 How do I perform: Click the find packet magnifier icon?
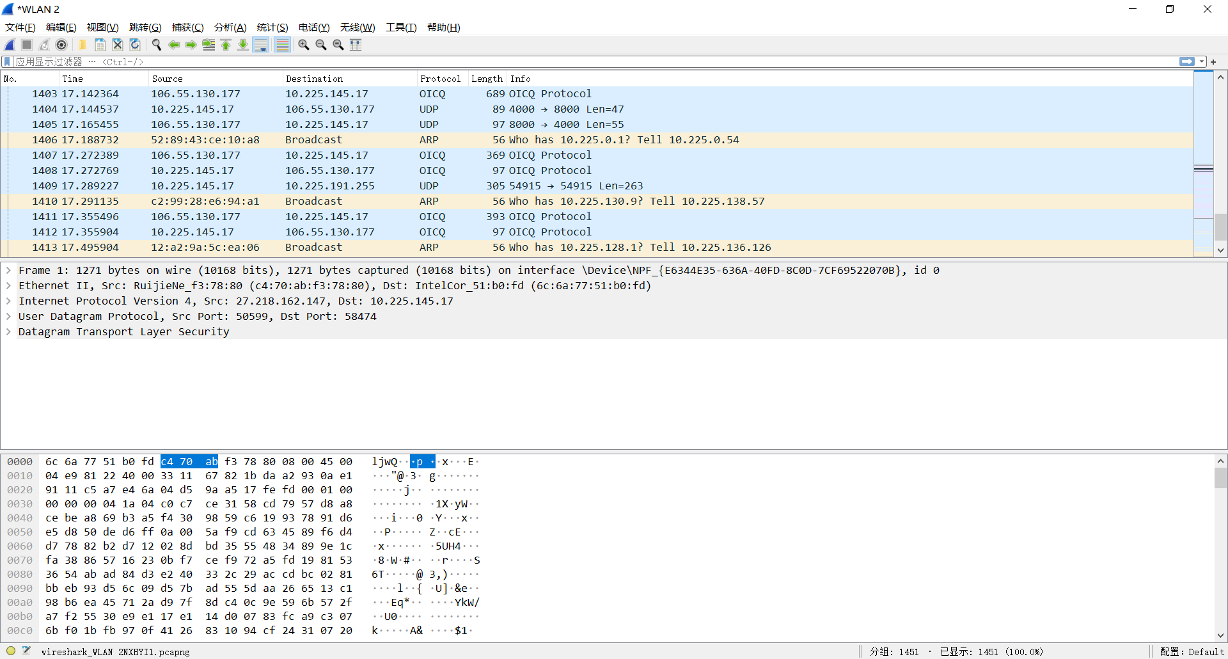tap(156, 45)
